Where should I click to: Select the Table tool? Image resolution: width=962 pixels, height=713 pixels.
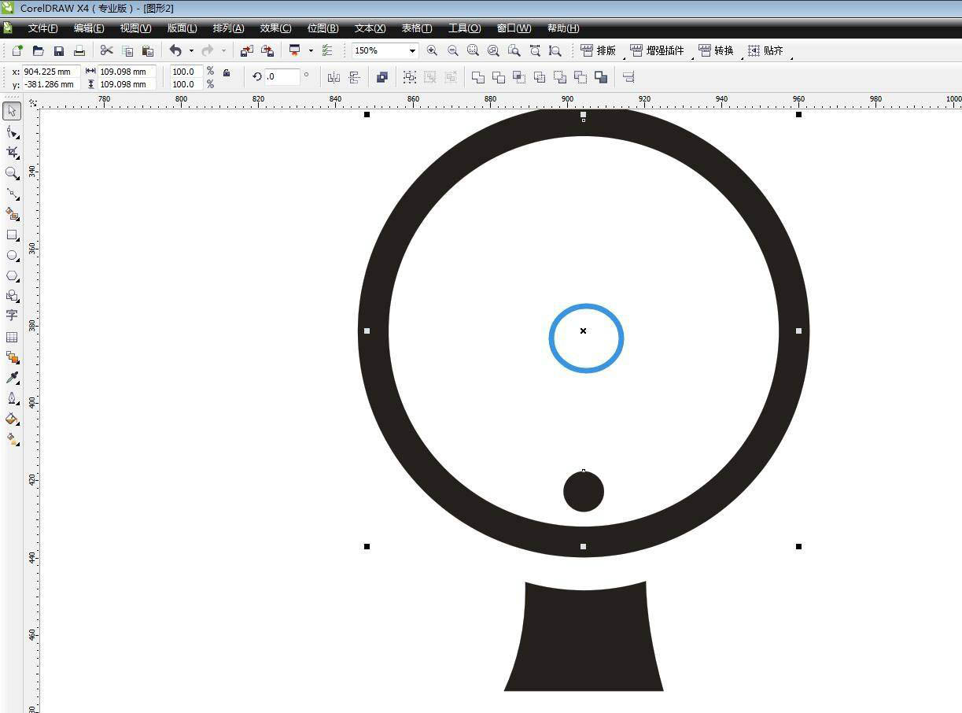[x=12, y=337]
